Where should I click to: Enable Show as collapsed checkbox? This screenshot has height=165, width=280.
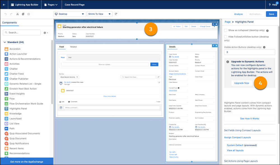coord(225,30)
